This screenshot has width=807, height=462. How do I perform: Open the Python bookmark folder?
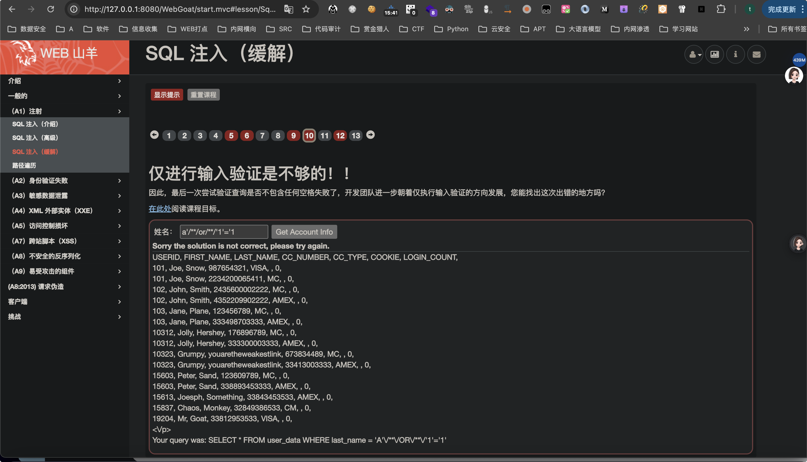pos(451,29)
